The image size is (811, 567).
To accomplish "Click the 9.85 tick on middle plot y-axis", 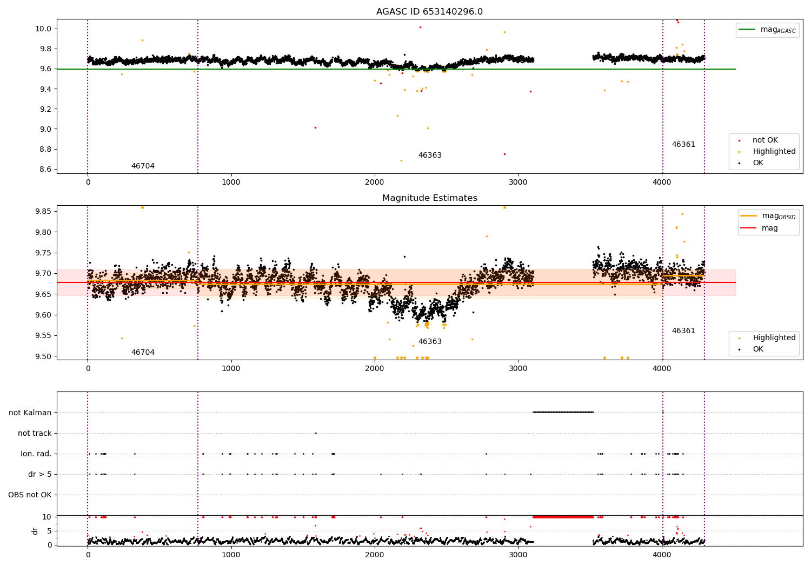I will pos(44,211).
